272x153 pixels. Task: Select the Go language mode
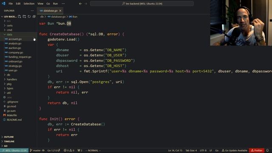pyautogui.click(x=217, y=150)
